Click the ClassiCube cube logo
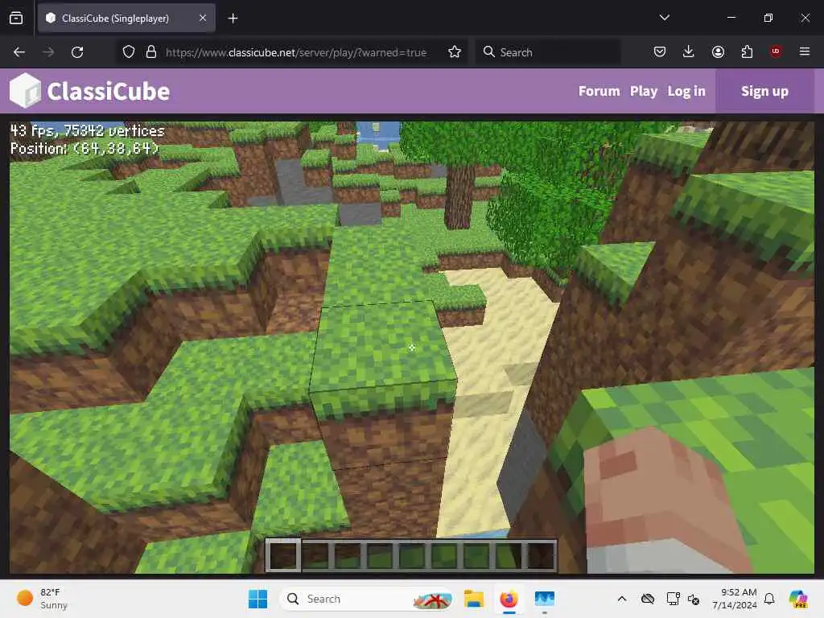This screenshot has width=824, height=618. tap(24, 90)
